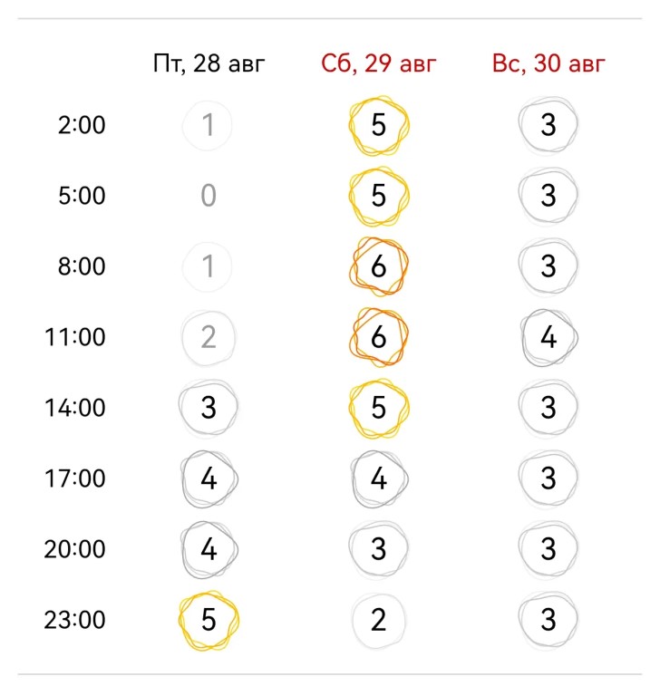Click the 23:00 time row label
The width and height of the screenshot is (660, 696).
(x=74, y=620)
